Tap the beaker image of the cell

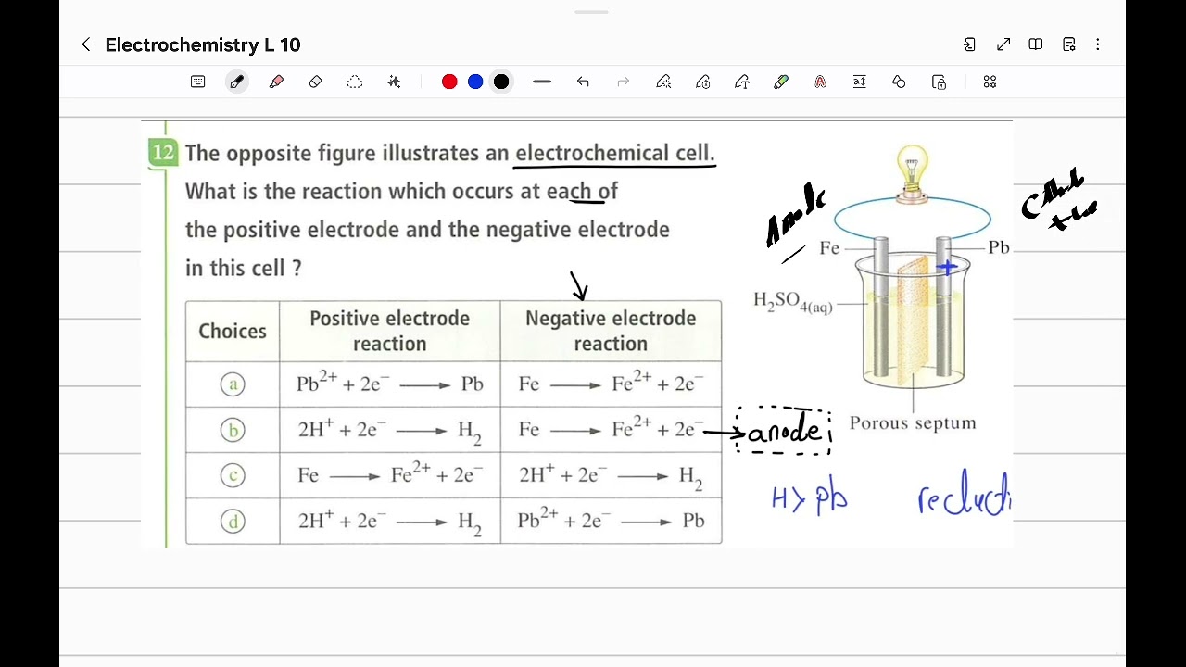point(913,320)
